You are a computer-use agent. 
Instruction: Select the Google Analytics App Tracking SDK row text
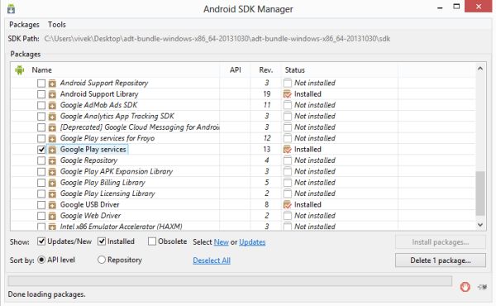click(117, 116)
